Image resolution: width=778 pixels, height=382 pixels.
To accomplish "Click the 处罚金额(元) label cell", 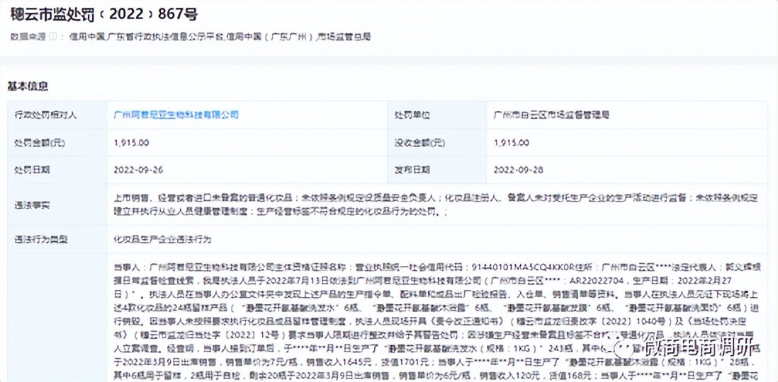I will (57, 143).
